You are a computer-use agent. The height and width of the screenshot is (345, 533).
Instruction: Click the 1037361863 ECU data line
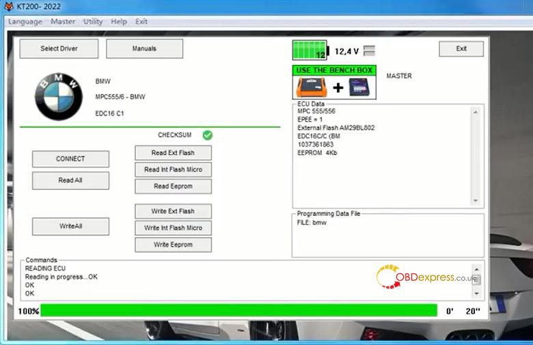[x=316, y=144]
